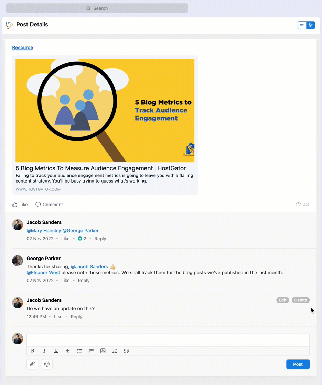Switch to the list view toggle

pos(302,25)
